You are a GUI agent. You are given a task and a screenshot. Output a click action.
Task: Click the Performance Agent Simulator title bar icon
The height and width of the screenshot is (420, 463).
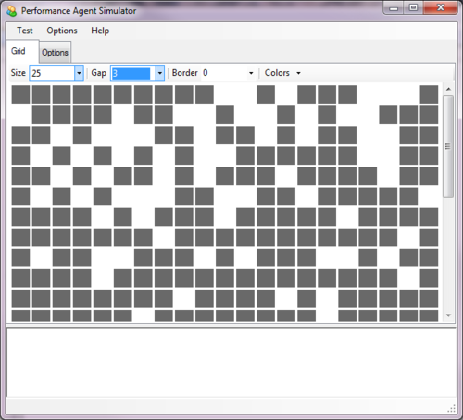(x=12, y=11)
